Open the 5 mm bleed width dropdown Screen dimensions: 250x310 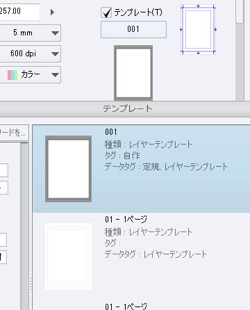pyautogui.click(x=31, y=33)
